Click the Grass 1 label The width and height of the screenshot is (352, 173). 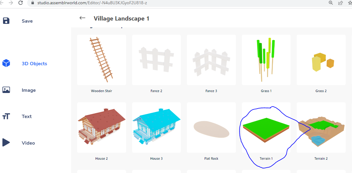point(266,91)
